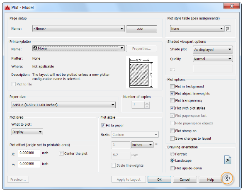Click the plot style table editor icon
The image size is (243, 192).
(228, 29)
